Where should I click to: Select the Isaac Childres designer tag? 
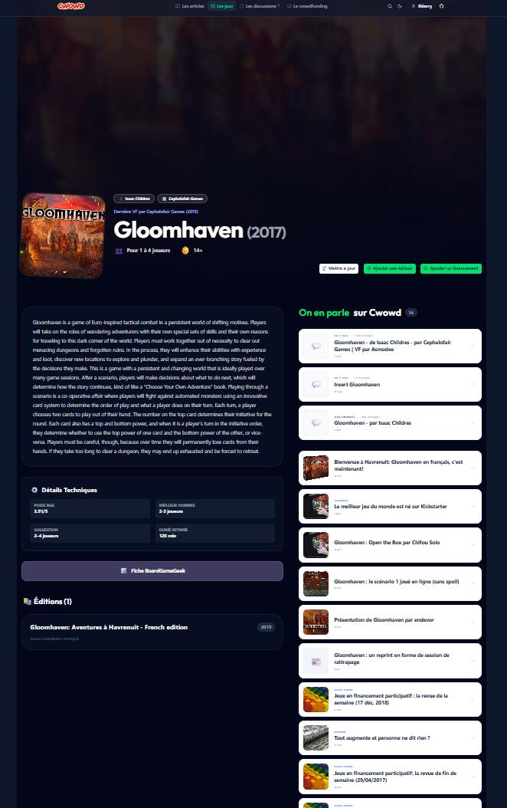click(x=134, y=199)
